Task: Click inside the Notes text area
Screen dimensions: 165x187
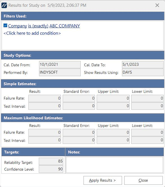Action: (114, 165)
